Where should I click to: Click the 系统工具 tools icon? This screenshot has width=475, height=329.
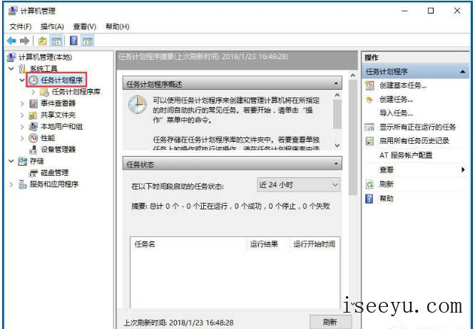(x=22, y=68)
